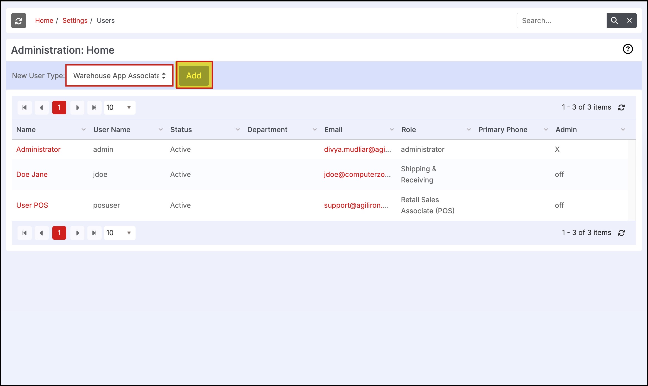648x386 pixels.
Task: Navigate to Settings breadcrumb link
Action: click(75, 21)
